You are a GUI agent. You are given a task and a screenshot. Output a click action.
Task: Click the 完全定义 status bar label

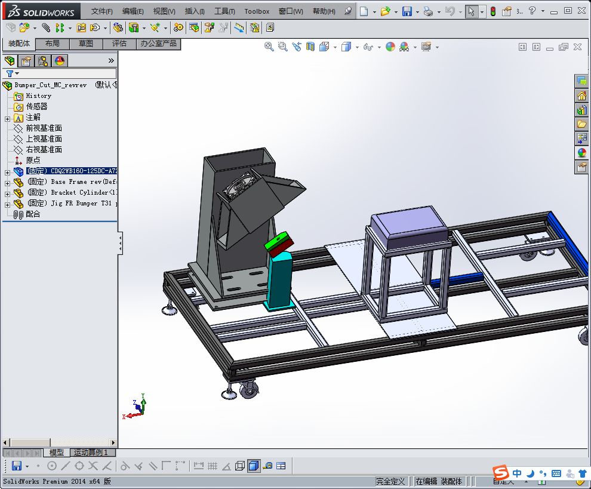tap(390, 481)
